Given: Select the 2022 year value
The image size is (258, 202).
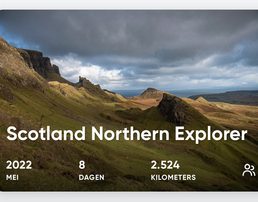Looking at the screenshot, I should (x=19, y=165).
